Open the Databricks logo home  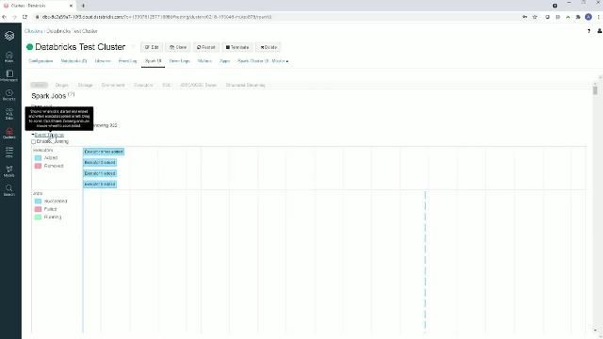click(x=9, y=36)
